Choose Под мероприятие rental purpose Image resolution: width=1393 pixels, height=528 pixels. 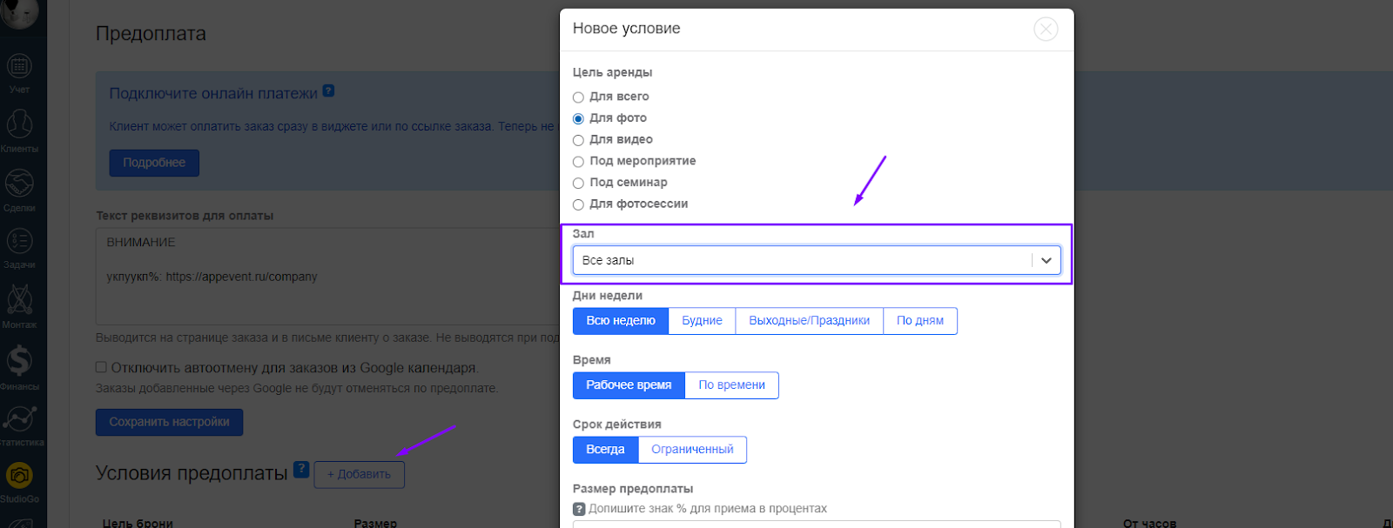(x=578, y=162)
